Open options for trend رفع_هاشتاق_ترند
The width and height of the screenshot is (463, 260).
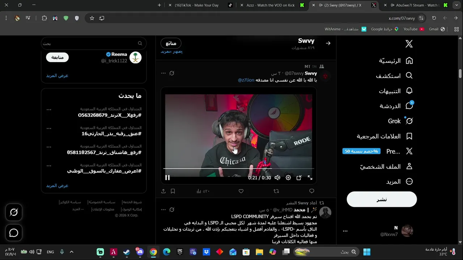tap(49, 147)
